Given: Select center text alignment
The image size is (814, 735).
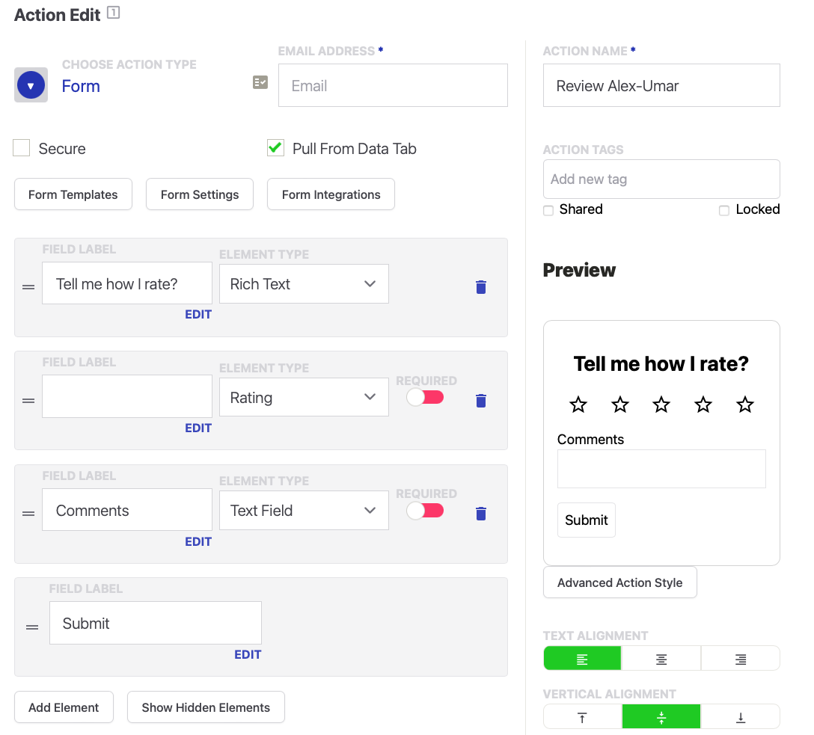Looking at the screenshot, I should coord(661,659).
